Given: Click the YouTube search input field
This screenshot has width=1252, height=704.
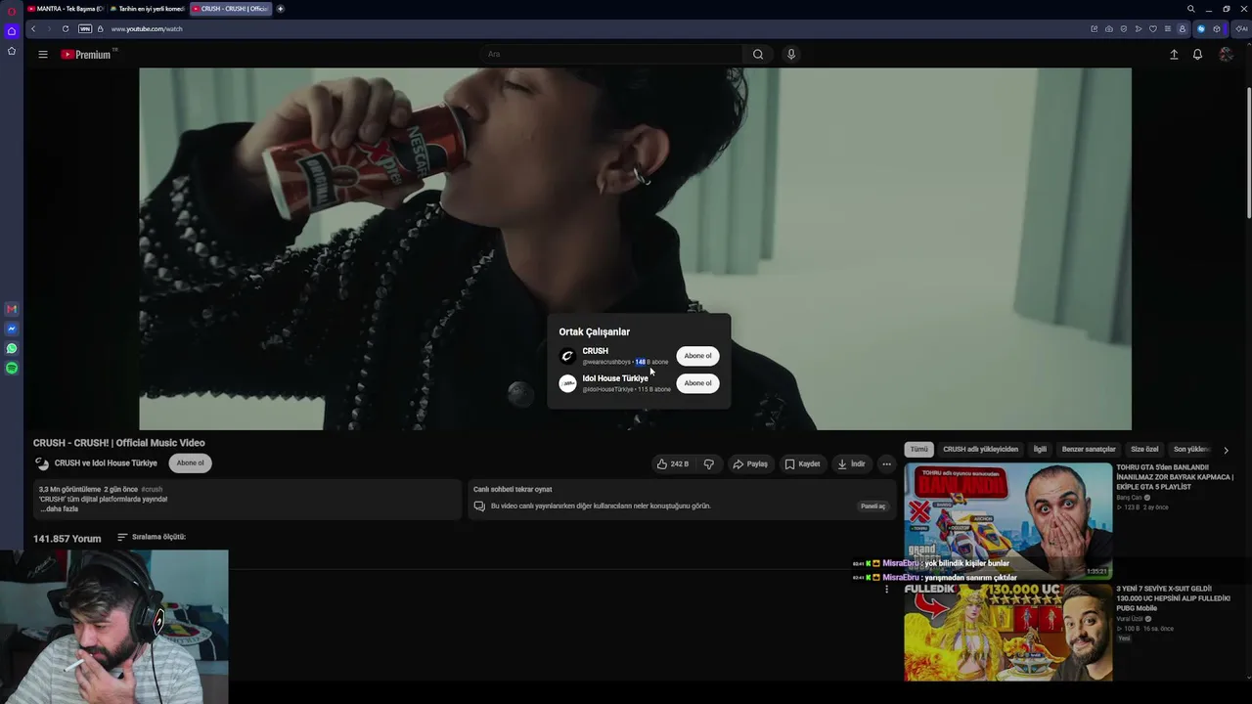Looking at the screenshot, I should (611, 55).
